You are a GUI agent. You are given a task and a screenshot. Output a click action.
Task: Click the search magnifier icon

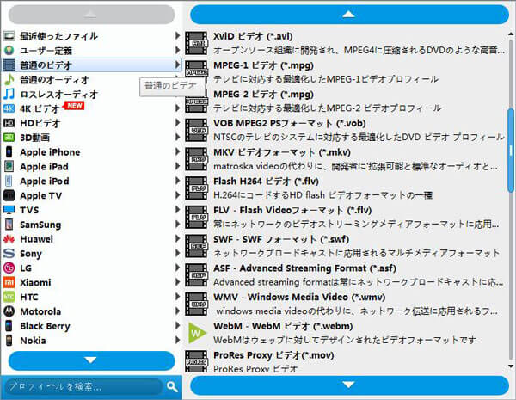pyautogui.click(x=172, y=386)
